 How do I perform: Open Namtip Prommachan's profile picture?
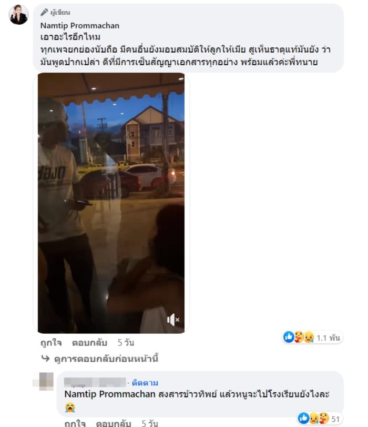point(18,15)
